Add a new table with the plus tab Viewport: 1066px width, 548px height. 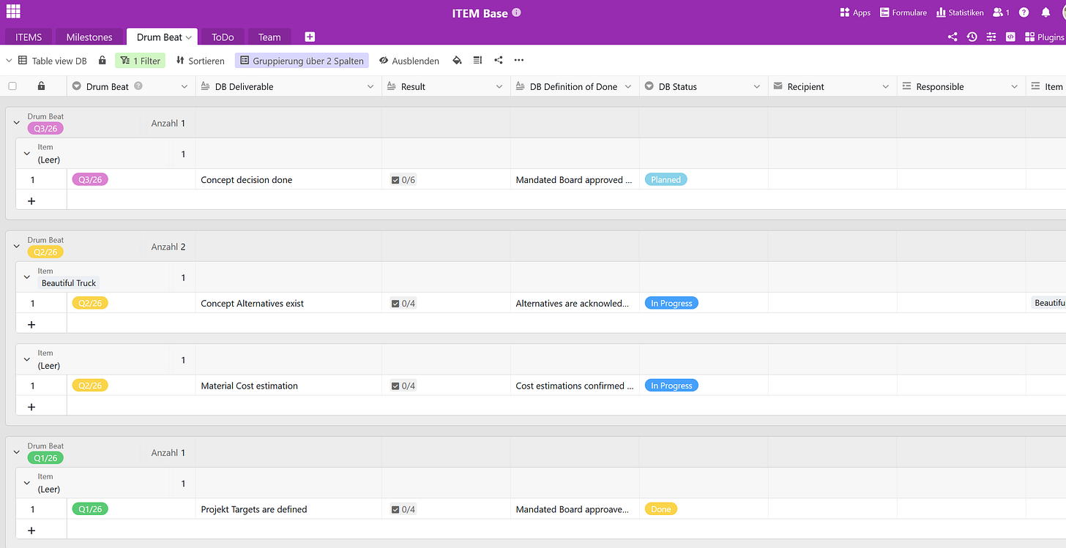pyautogui.click(x=310, y=37)
